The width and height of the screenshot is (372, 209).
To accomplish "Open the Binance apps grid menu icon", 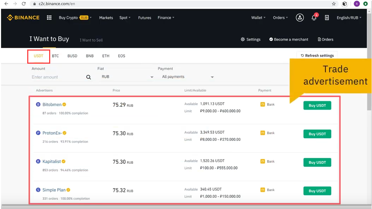I will click(x=49, y=18).
